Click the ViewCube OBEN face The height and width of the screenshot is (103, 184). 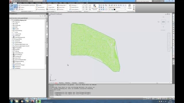click(x=163, y=22)
